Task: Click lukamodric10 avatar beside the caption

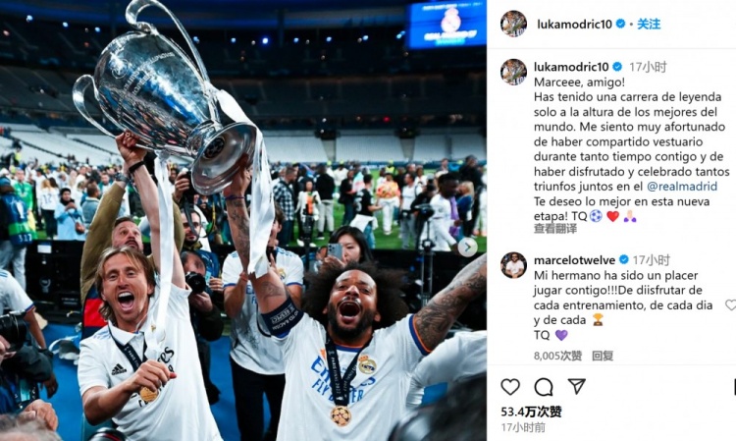Action: pos(513,72)
